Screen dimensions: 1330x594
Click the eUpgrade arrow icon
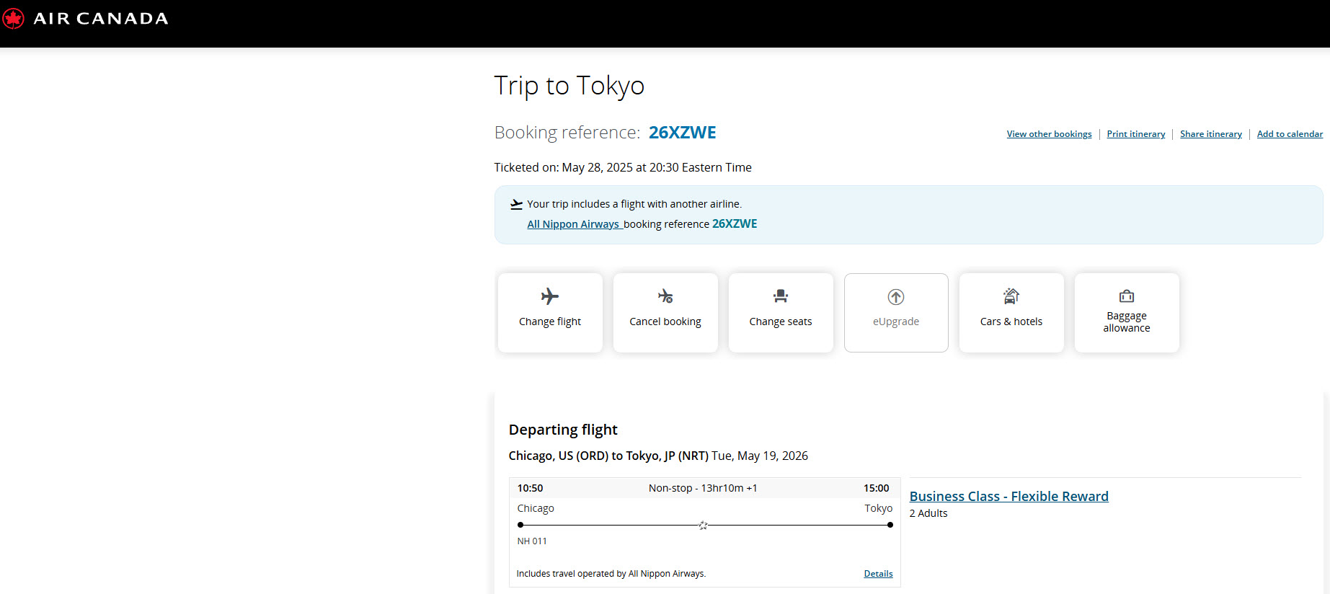click(896, 297)
